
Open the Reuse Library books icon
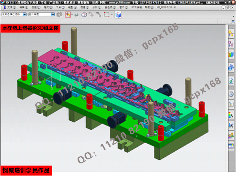(231, 54)
